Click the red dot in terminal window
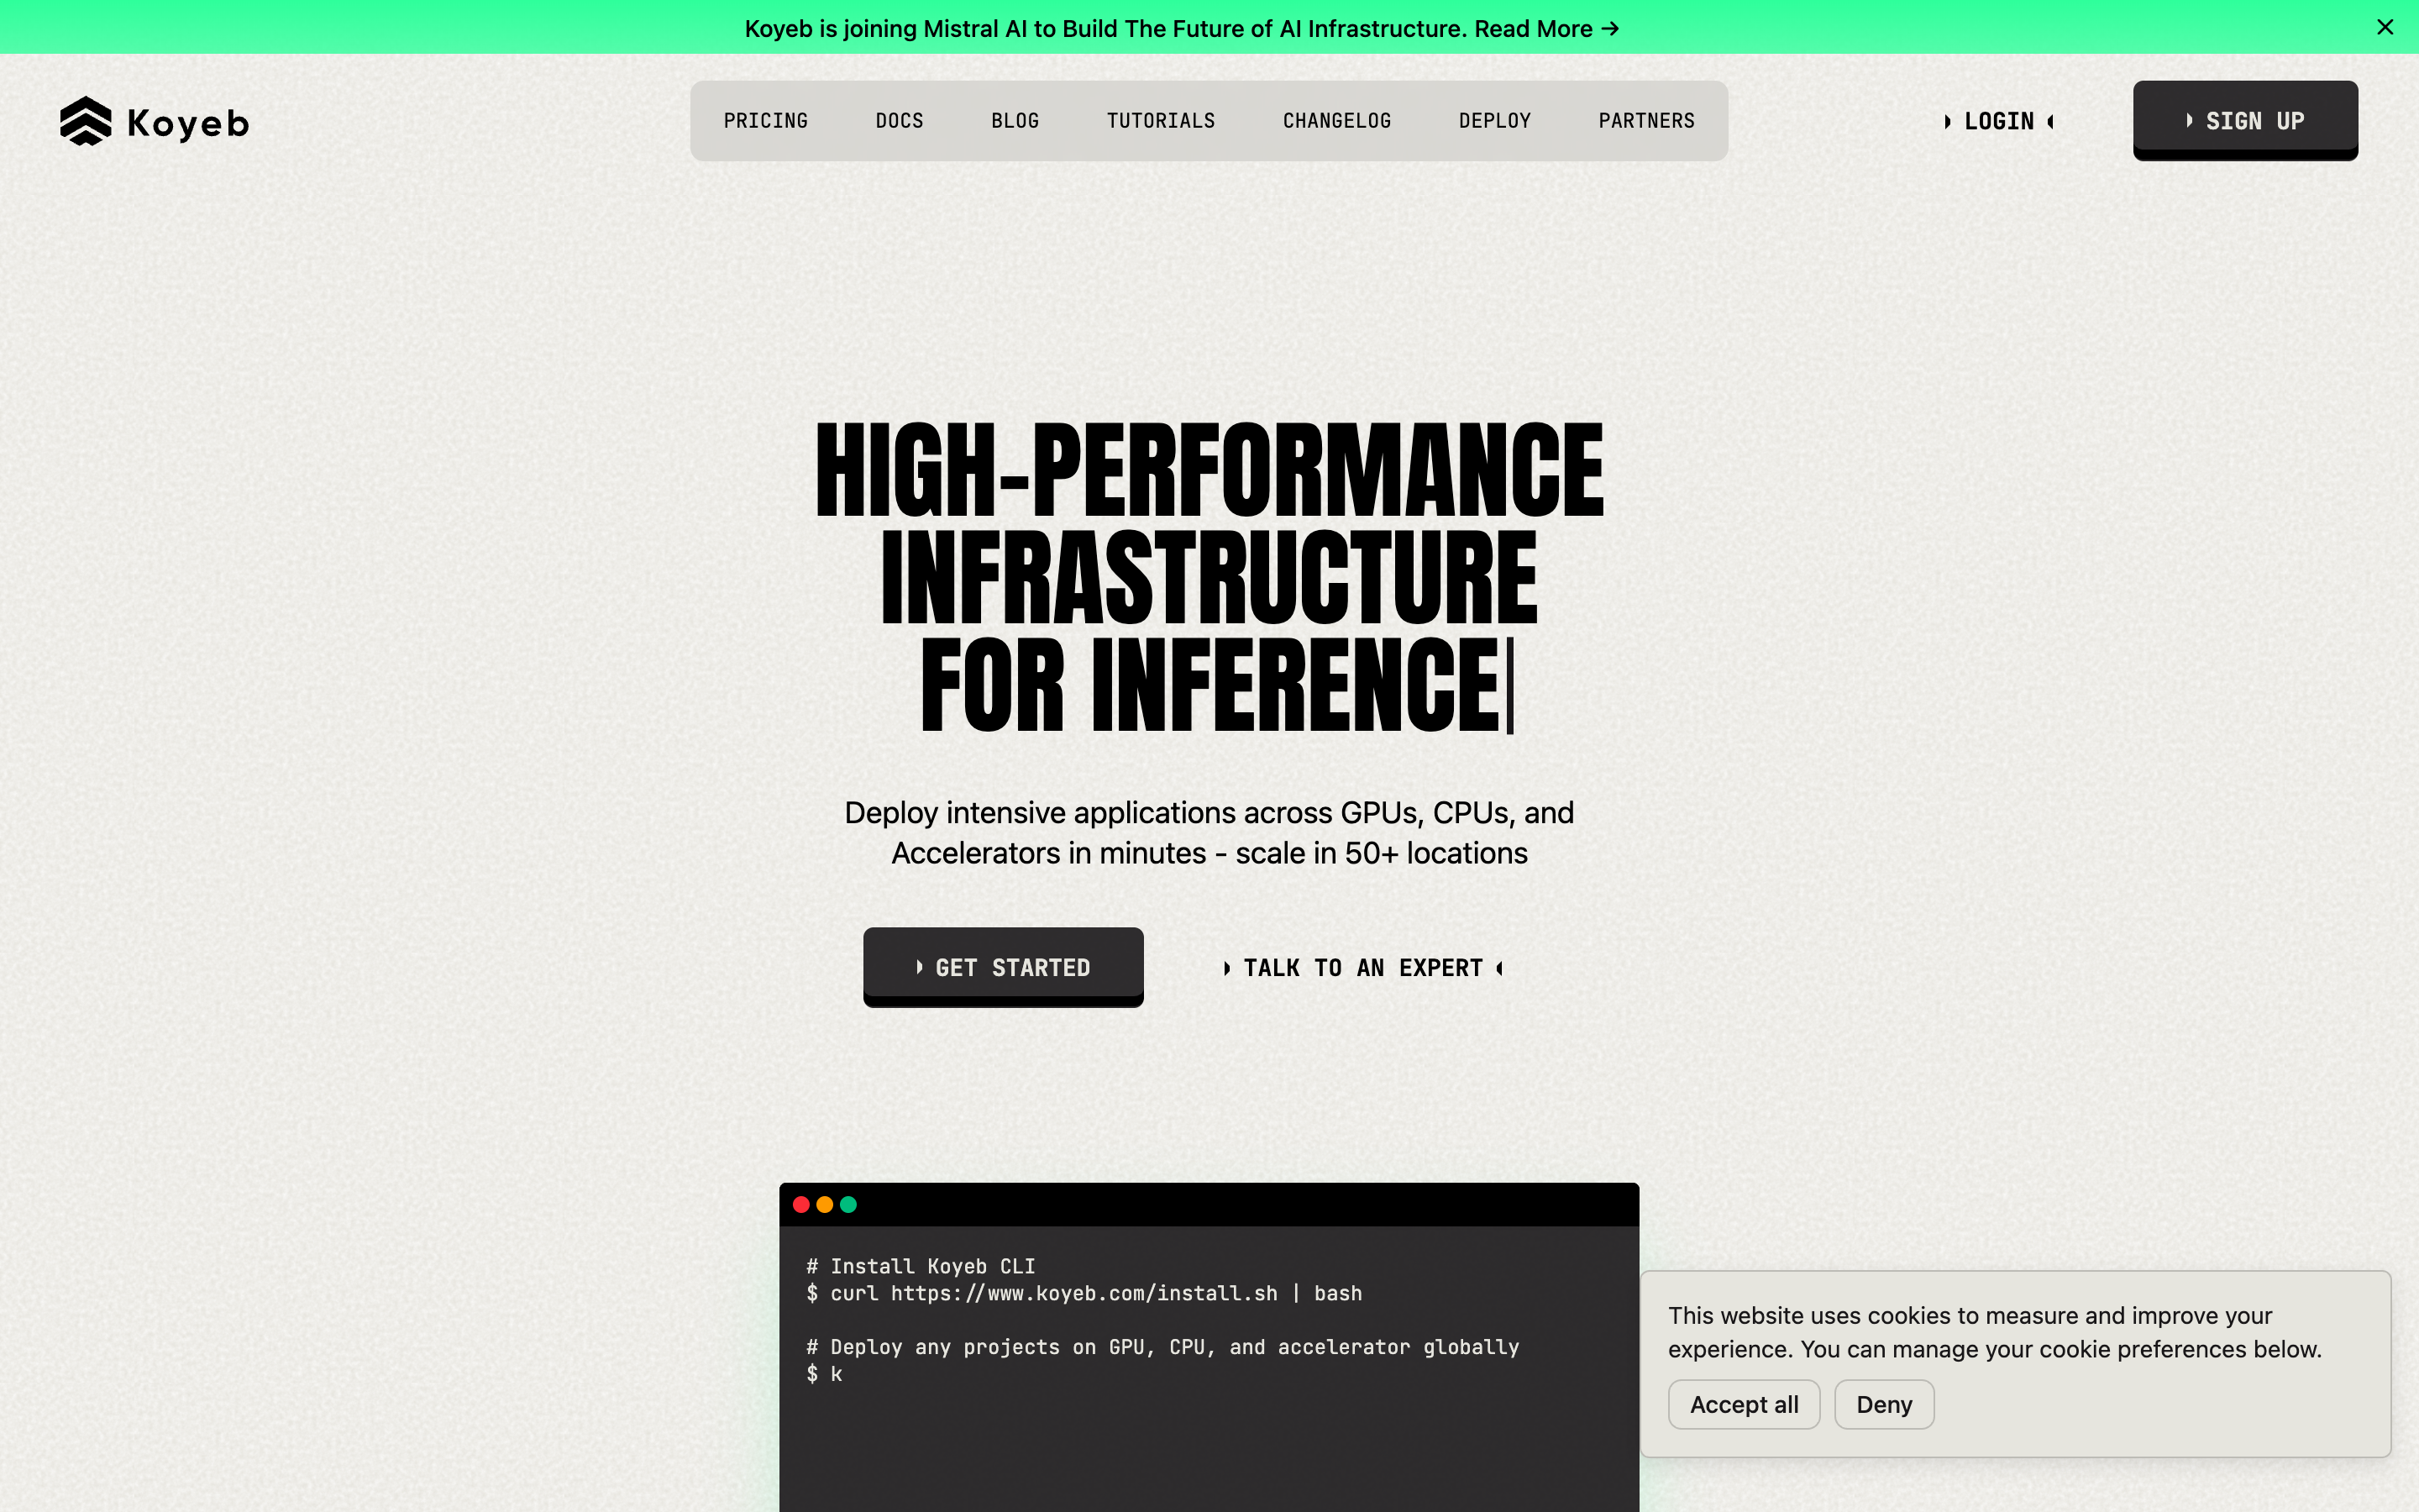2419x1512 pixels. (x=800, y=1204)
